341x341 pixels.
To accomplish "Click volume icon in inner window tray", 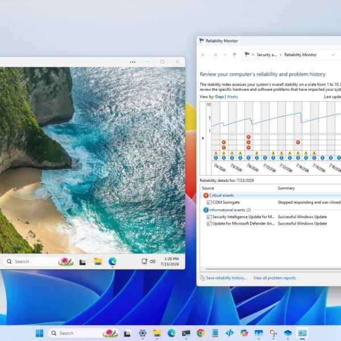I will (152, 261).
